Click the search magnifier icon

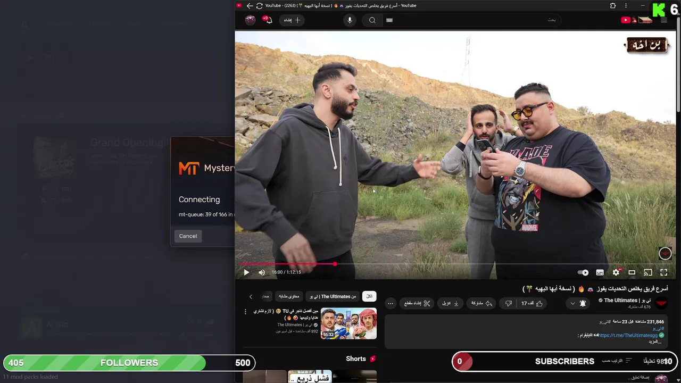click(x=372, y=20)
